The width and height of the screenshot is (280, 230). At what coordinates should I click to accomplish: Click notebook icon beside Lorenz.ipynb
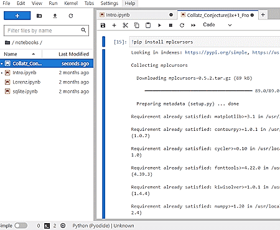pyautogui.click(x=7, y=82)
